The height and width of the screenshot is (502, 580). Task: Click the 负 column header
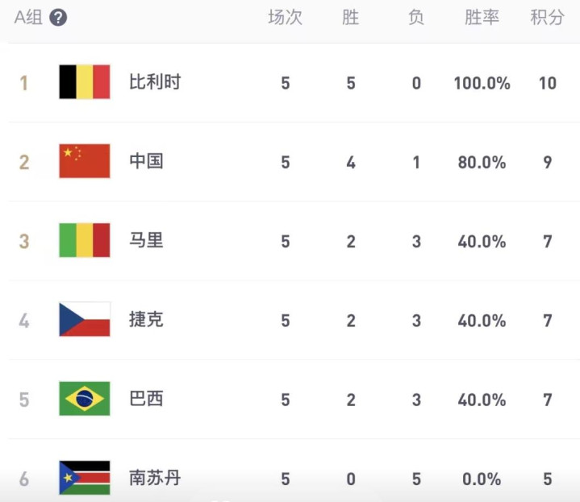416,18
